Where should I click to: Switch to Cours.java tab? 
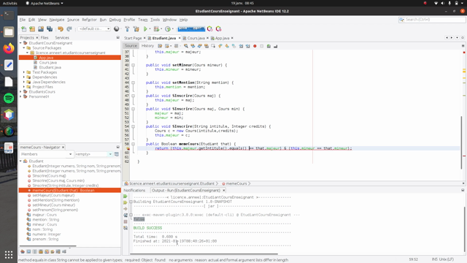[x=196, y=38]
